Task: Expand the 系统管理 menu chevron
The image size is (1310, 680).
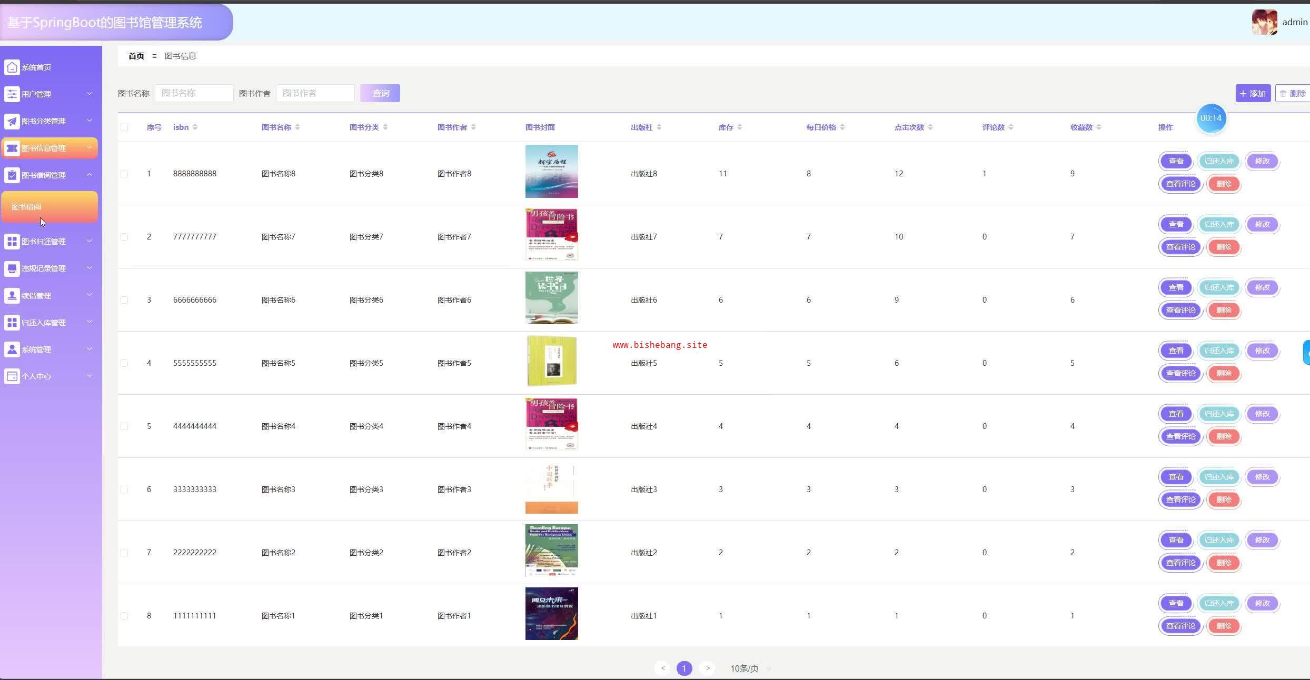Action: pyautogui.click(x=90, y=349)
